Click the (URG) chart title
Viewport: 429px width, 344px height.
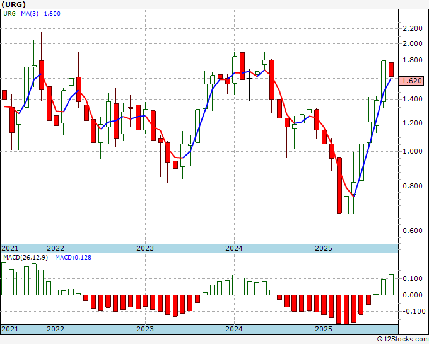13,4
